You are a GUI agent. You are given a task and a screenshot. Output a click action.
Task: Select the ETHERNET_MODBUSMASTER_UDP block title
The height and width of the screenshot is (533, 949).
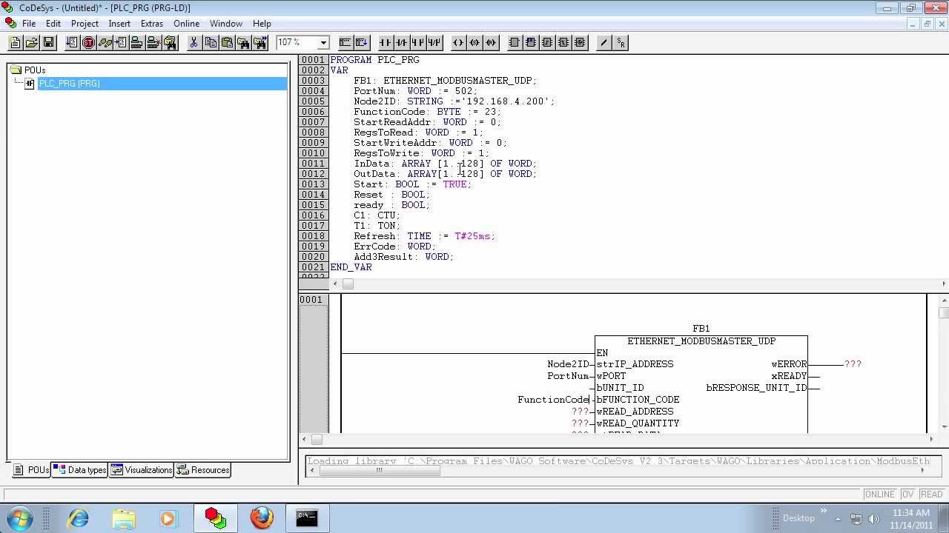pyautogui.click(x=701, y=341)
